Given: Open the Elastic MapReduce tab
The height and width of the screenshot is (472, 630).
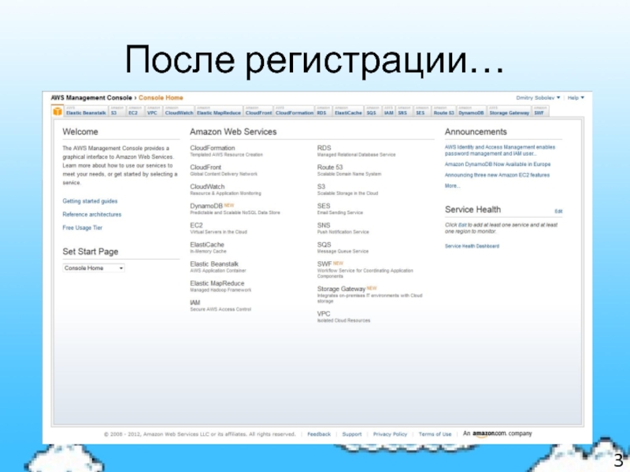Looking at the screenshot, I should [219, 111].
